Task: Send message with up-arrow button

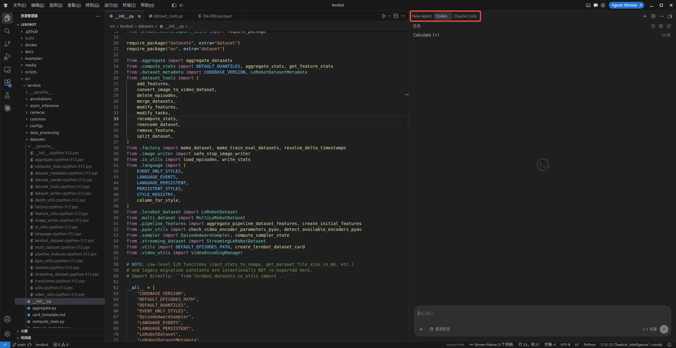Action: [x=664, y=329]
